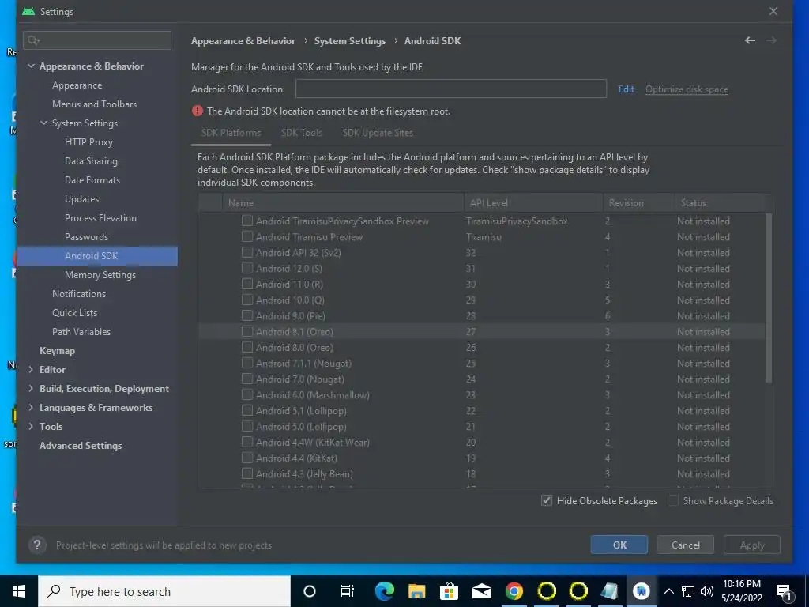Select the Android 8.1 (Oreo) row
Image resolution: width=809 pixels, height=607 pixels.
coord(481,331)
